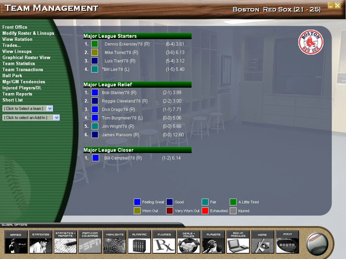Select starter Mike Torrez'78

pos(121,52)
